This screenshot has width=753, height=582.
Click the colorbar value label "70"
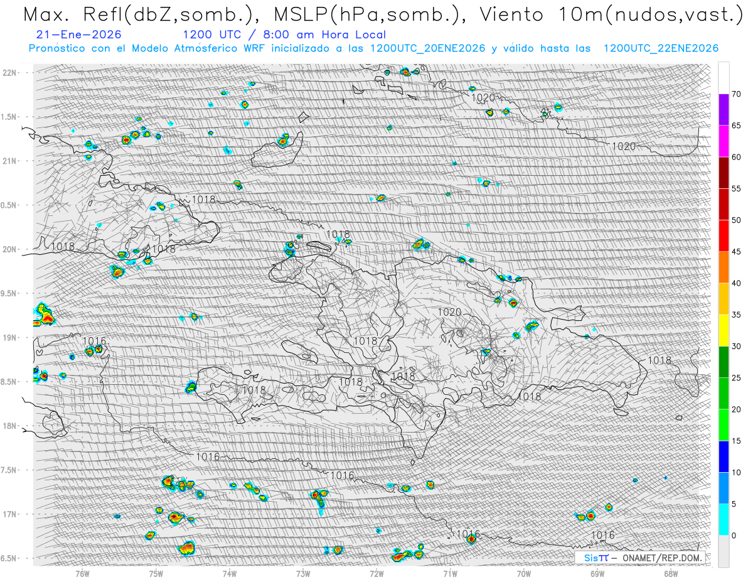(x=737, y=94)
